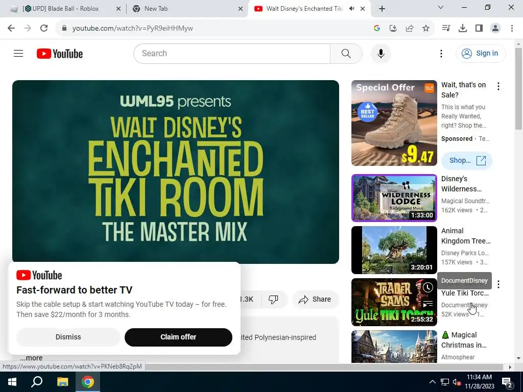This screenshot has height=392, width=523.
Task: Open network tray icon
Action: (444, 382)
